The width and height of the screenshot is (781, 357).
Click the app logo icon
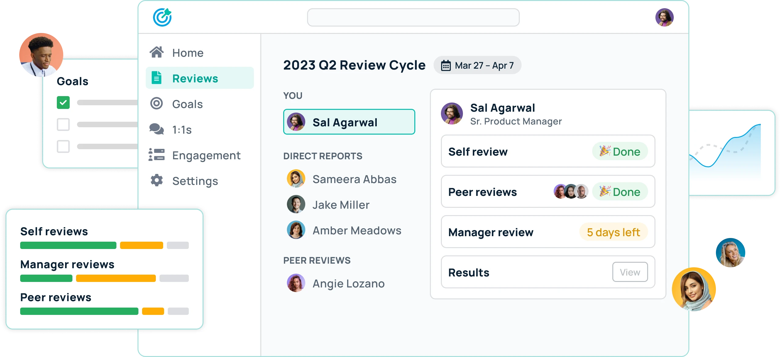coord(162,17)
